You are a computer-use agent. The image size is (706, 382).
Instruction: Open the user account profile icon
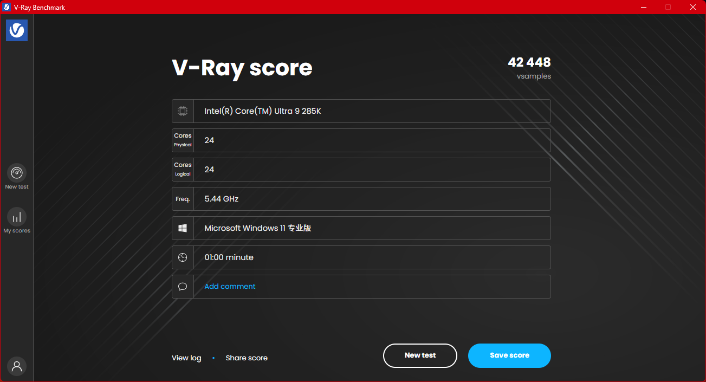(17, 366)
